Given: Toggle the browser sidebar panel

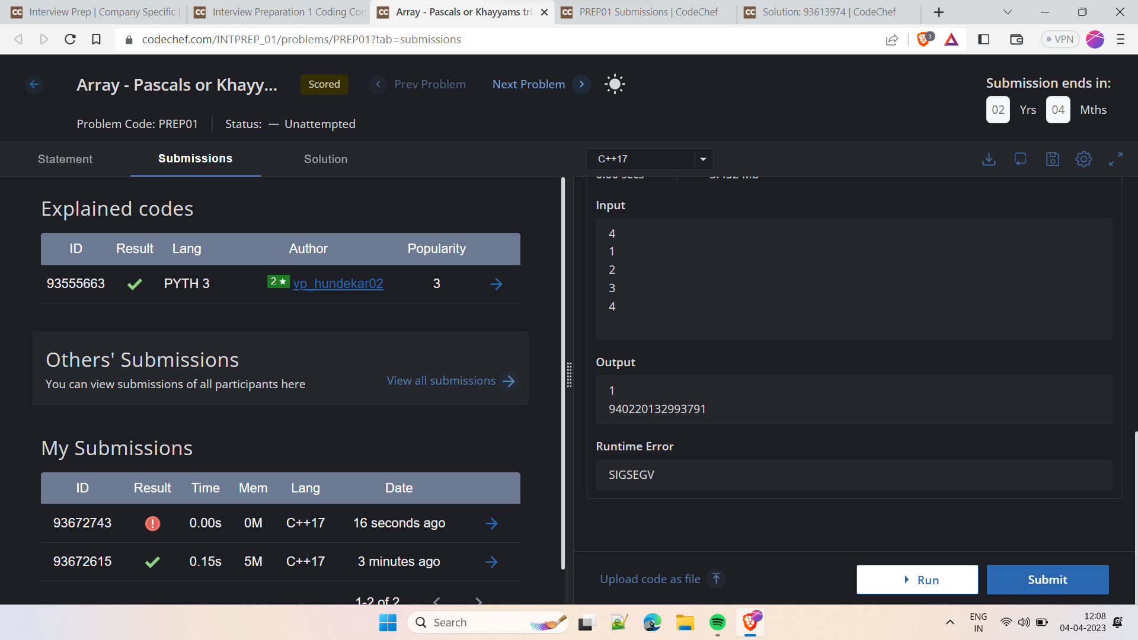Looking at the screenshot, I should tap(984, 39).
